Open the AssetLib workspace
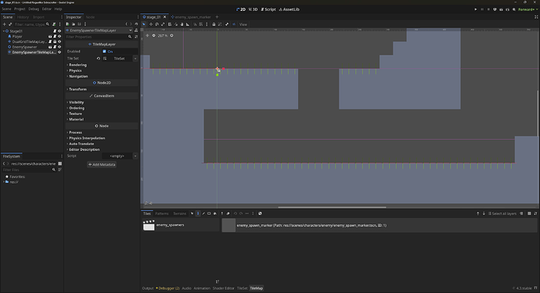540x293 pixels. [x=289, y=9]
